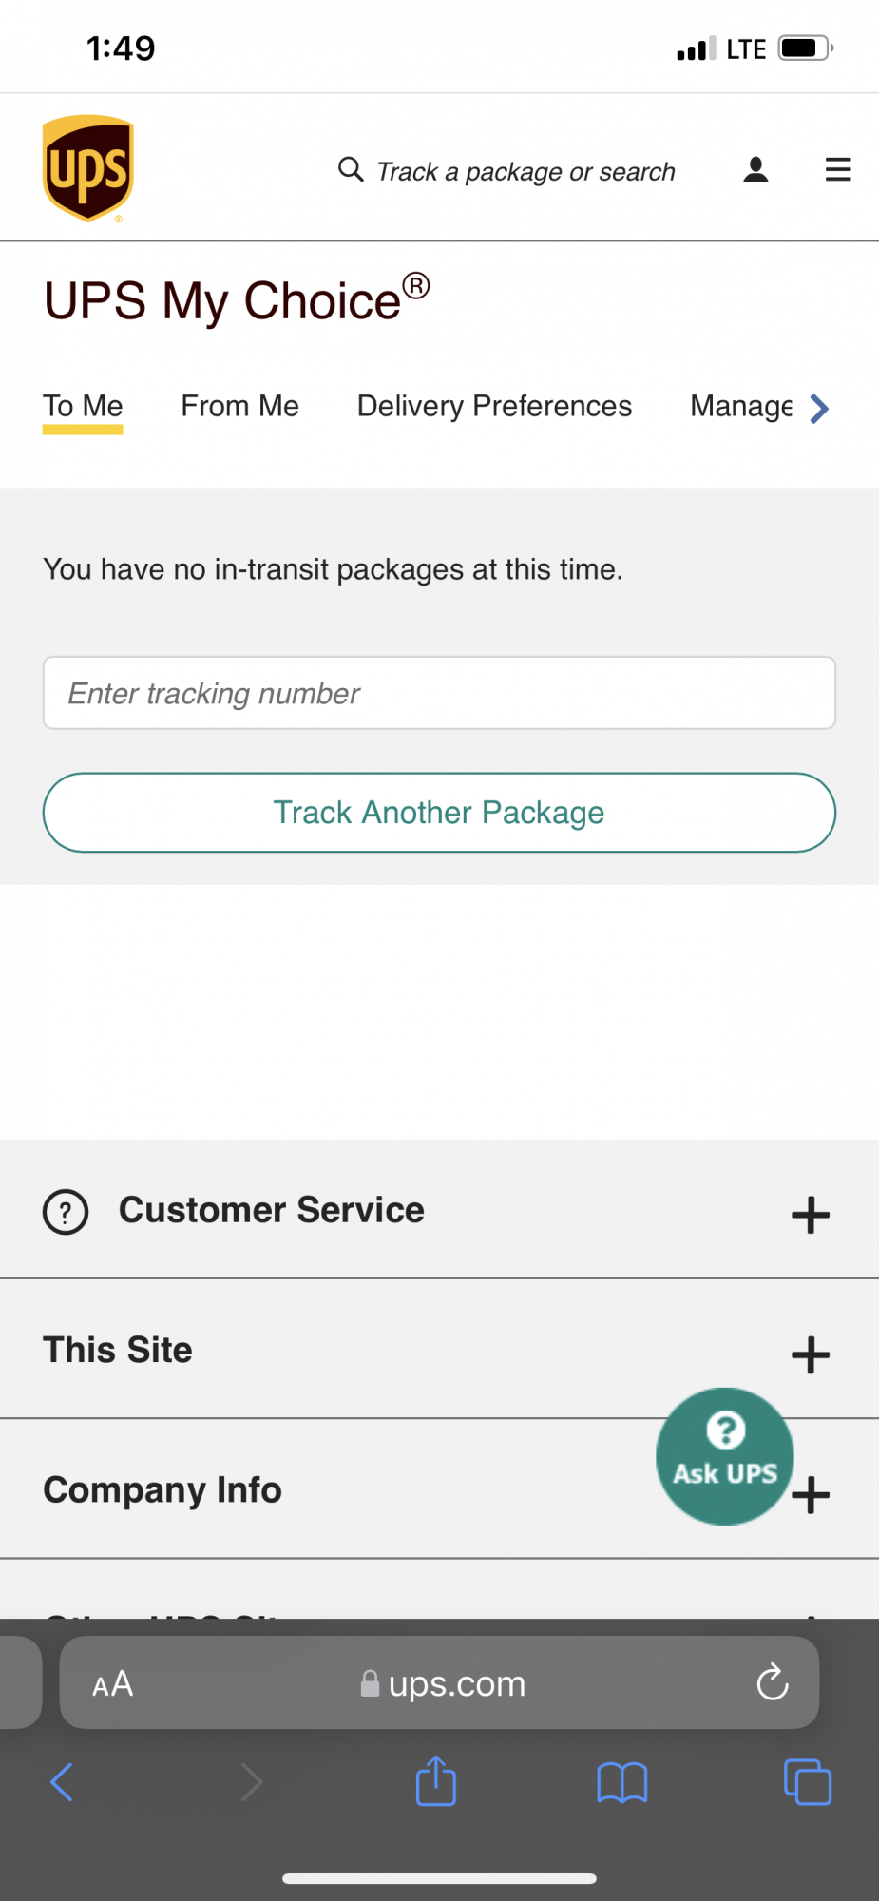
Task: Tap the Safari share icon
Action: click(436, 1780)
